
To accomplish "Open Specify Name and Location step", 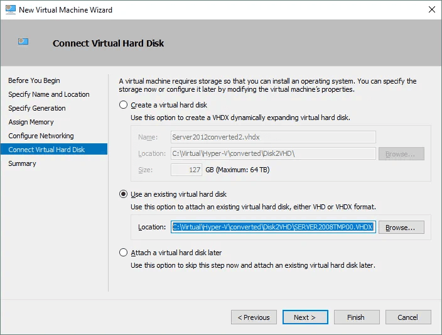I will 49,94.
